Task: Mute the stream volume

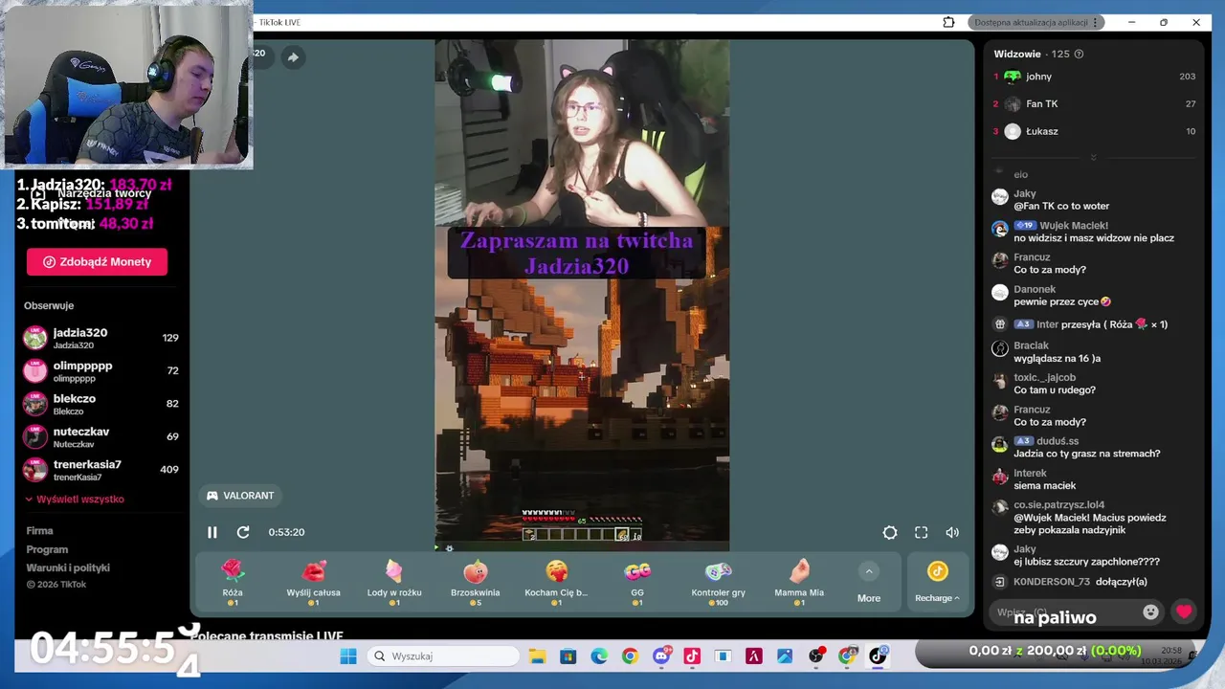Action: click(952, 532)
